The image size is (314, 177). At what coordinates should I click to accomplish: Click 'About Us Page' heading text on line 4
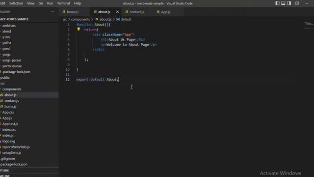122,39
